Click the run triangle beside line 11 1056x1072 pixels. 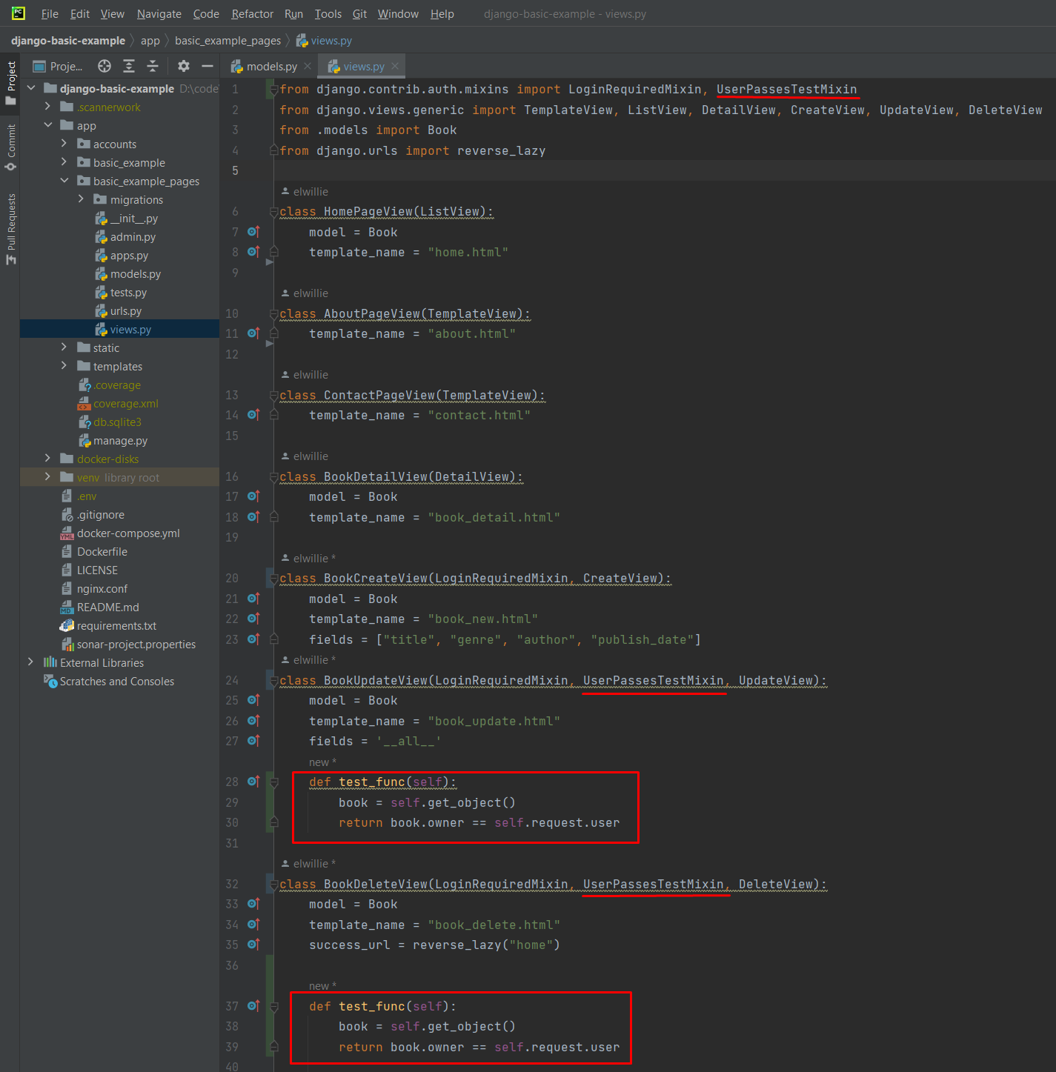[x=270, y=343]
